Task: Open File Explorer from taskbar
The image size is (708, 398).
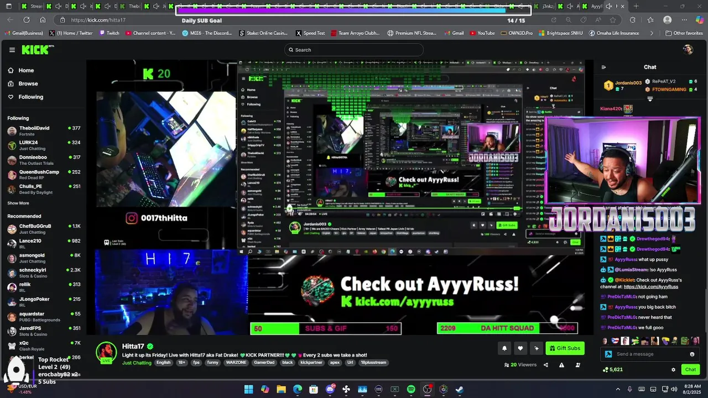Action: 281,389
